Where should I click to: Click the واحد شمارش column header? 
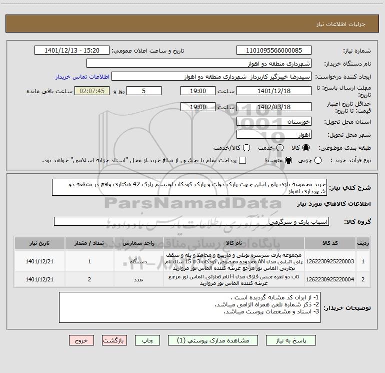tap(138, 243)
